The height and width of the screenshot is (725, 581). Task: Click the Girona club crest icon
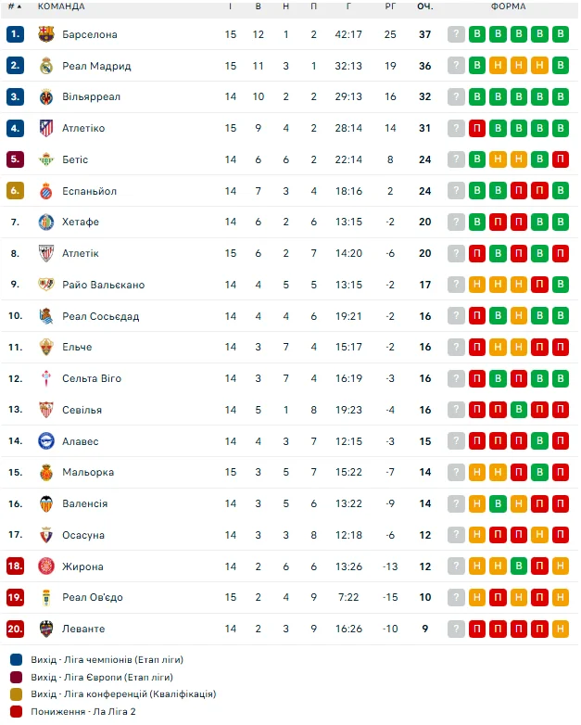coord(46,566)
